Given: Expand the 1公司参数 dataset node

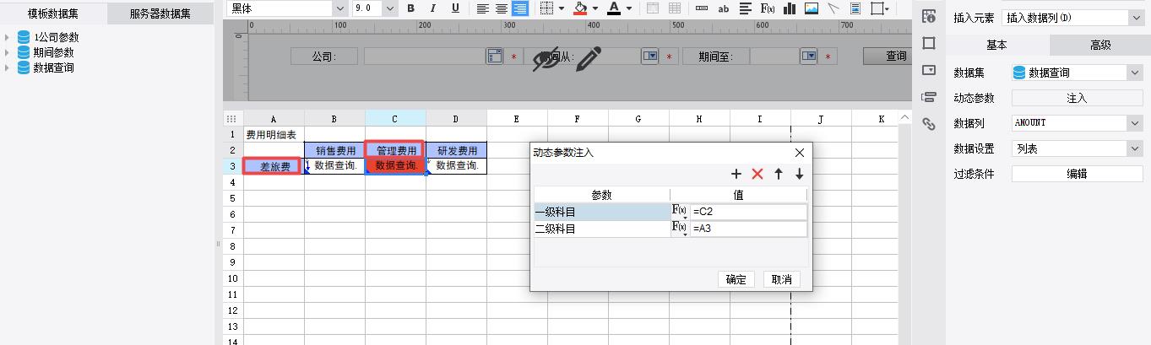Looking at the screenshot, I should click(7, 37).
